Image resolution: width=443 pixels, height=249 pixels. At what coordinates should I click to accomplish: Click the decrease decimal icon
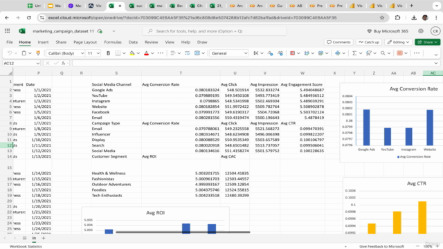coord(270,53)
